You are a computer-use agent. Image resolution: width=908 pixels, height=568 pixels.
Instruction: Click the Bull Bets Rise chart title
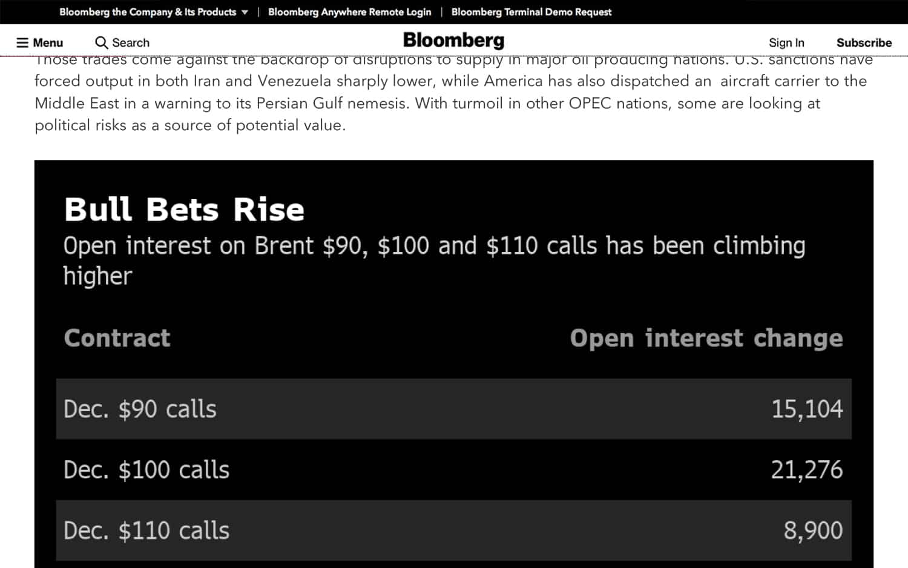(x=184, y=210)
